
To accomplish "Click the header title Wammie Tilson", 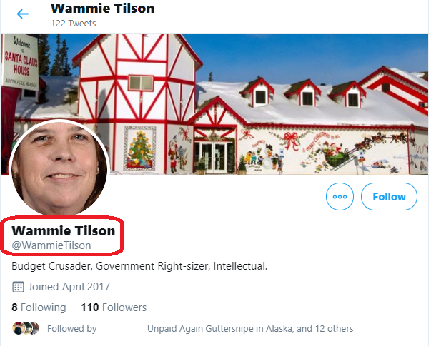I will coord(102,9).
